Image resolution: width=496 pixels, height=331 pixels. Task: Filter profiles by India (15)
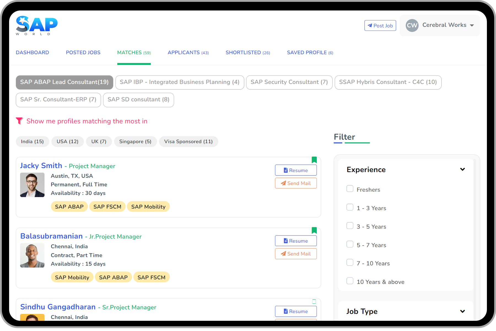tap(32, 142)
